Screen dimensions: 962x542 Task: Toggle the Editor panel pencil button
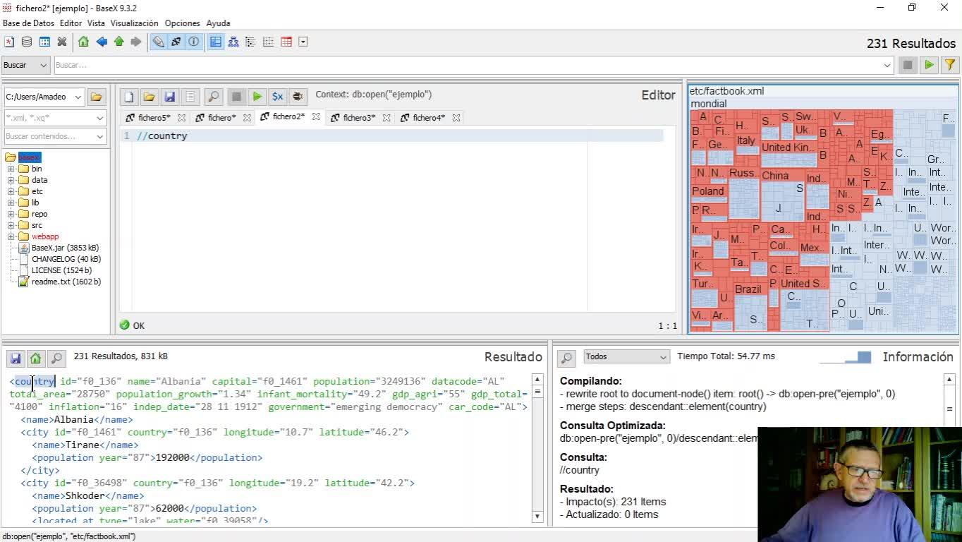tap(159, 42)
